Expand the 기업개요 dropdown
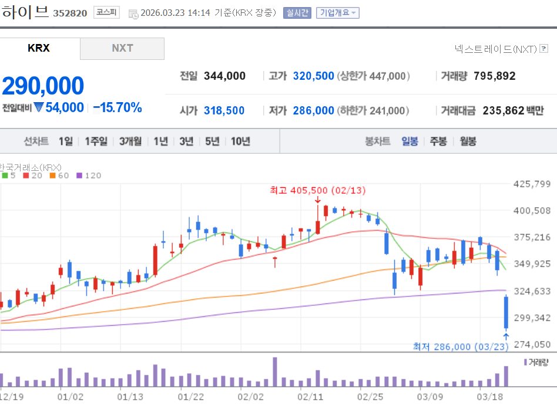The height and width of the screenshot is (415, 557). pyautogui.click(x=337, y=13)
